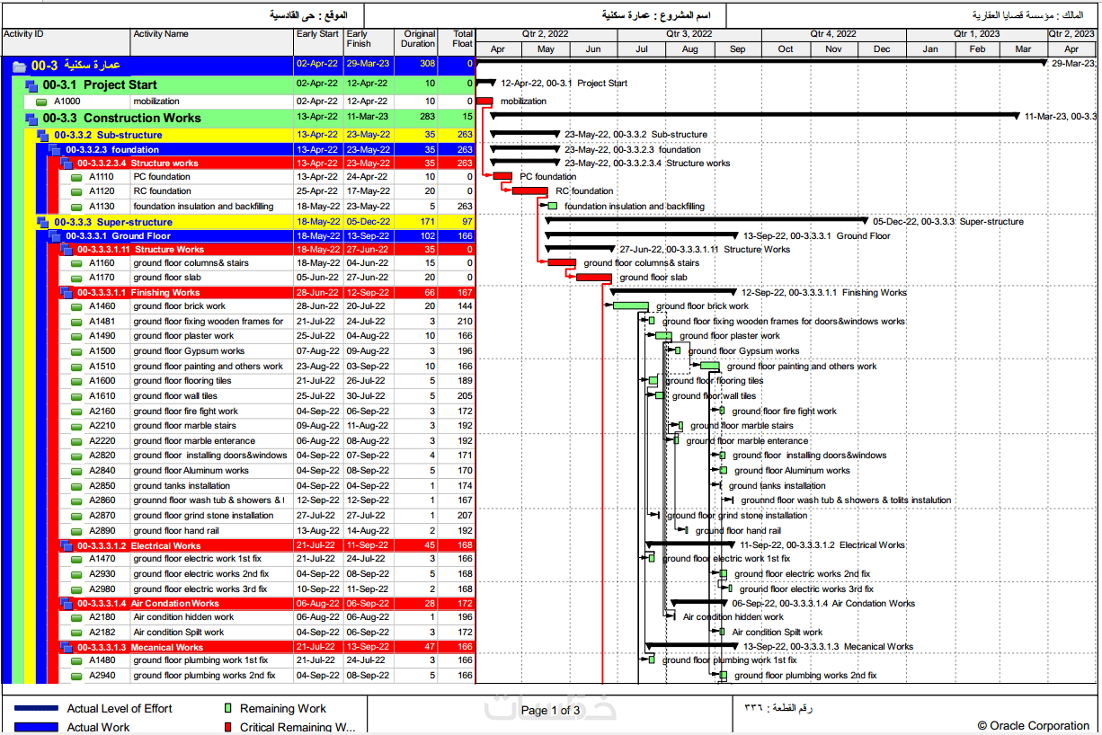Click the WBS icon beside 00-3.3.2 Sub-structure

pos(42,136)
